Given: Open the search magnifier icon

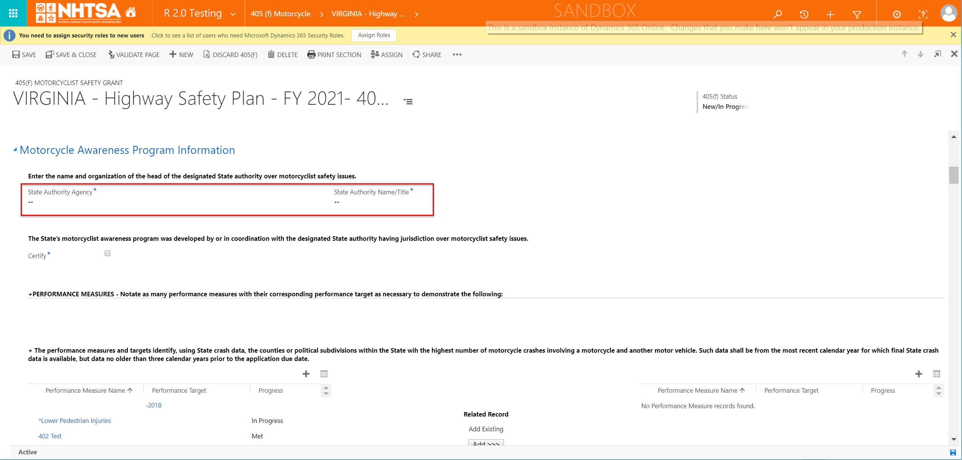Looking at the screenshot, I should point(778,14).
